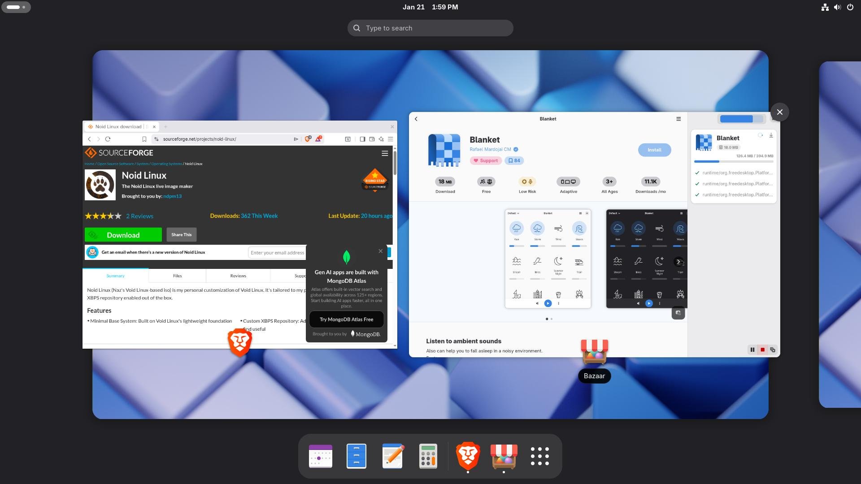
Task: Open Brave's main hamburger menu
Action: 391,139
